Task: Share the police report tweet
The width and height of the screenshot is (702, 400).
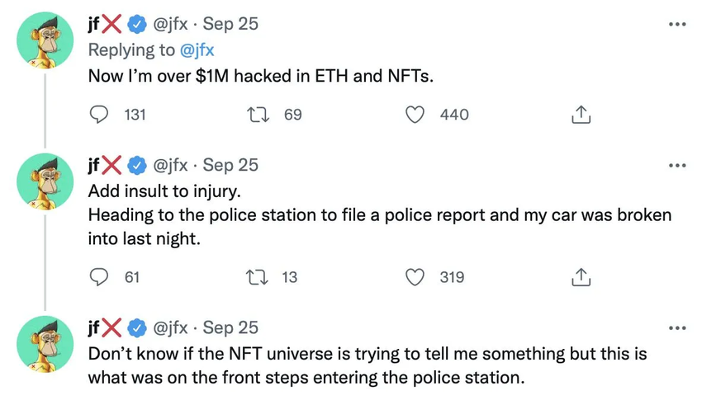Action: (581, 277)
